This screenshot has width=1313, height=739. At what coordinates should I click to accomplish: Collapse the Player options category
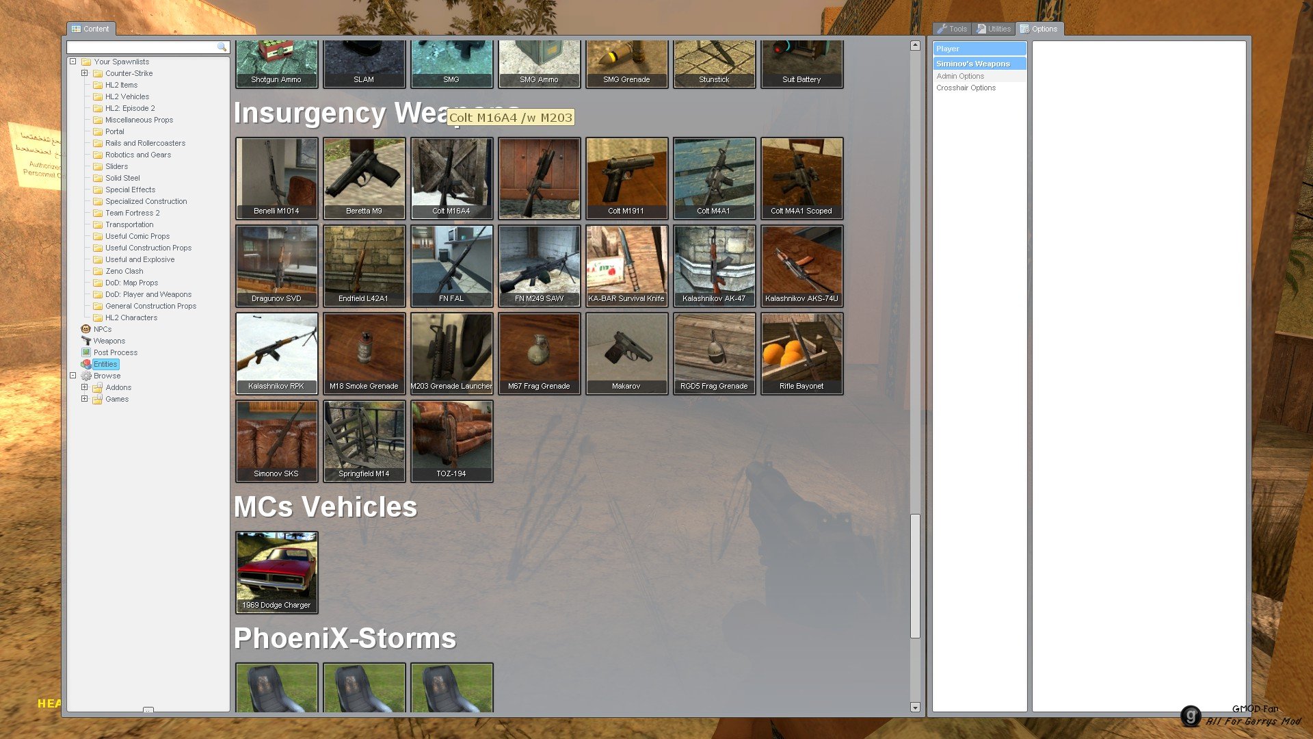point(979,49)
